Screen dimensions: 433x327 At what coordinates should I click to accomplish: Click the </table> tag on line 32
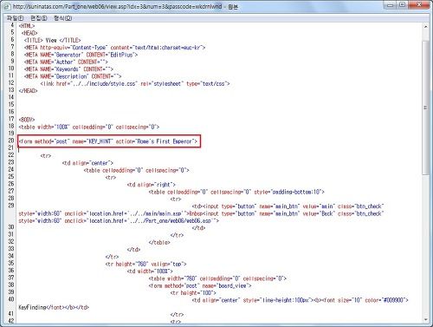(x=159, y=242)
